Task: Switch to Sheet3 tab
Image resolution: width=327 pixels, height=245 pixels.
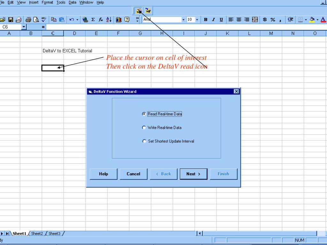Action: [54, 234]
